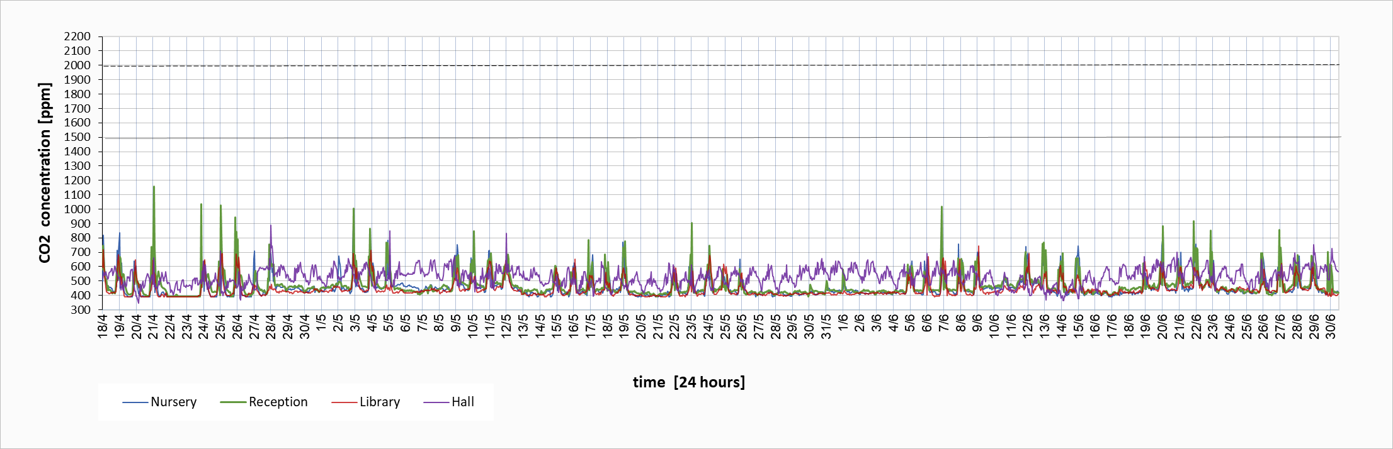Click the purple Hall line swatch in legend
Viewport: 1393px width, 449px height.
(436, 402)
